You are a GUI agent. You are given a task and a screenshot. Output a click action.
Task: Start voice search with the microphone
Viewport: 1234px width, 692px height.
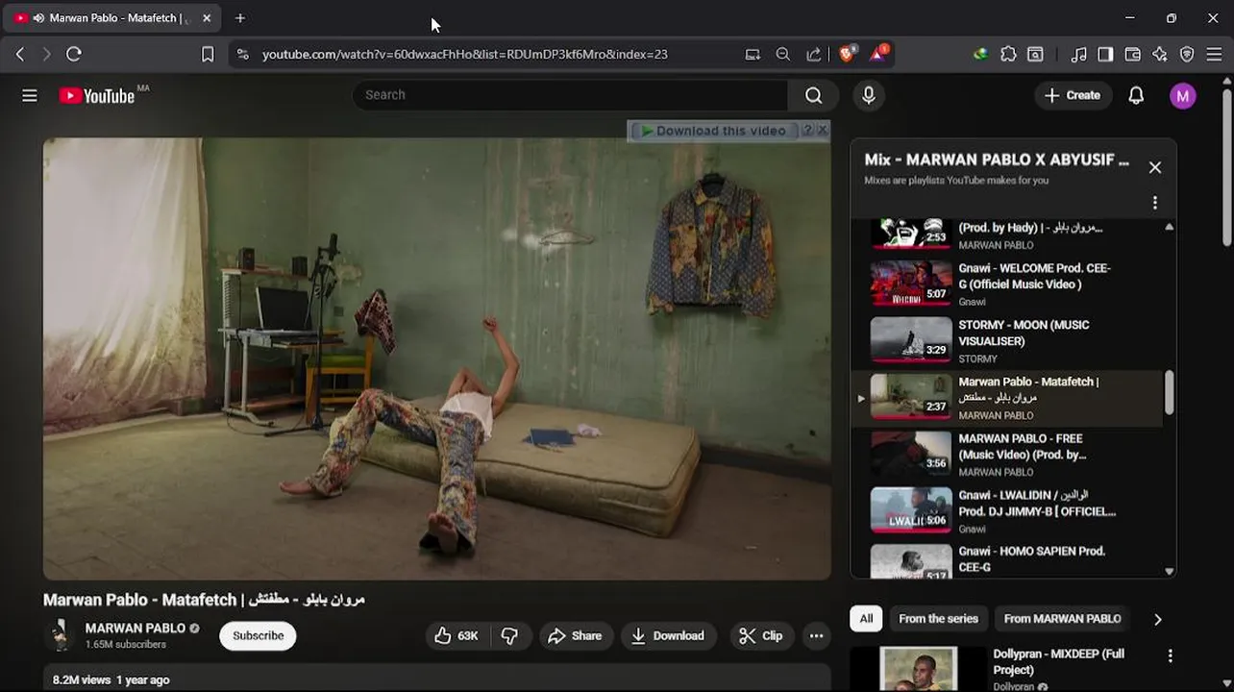[x=869, y=95]
